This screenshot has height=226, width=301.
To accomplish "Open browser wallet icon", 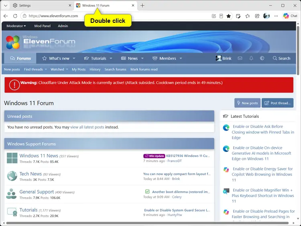I will coord(238,16).
